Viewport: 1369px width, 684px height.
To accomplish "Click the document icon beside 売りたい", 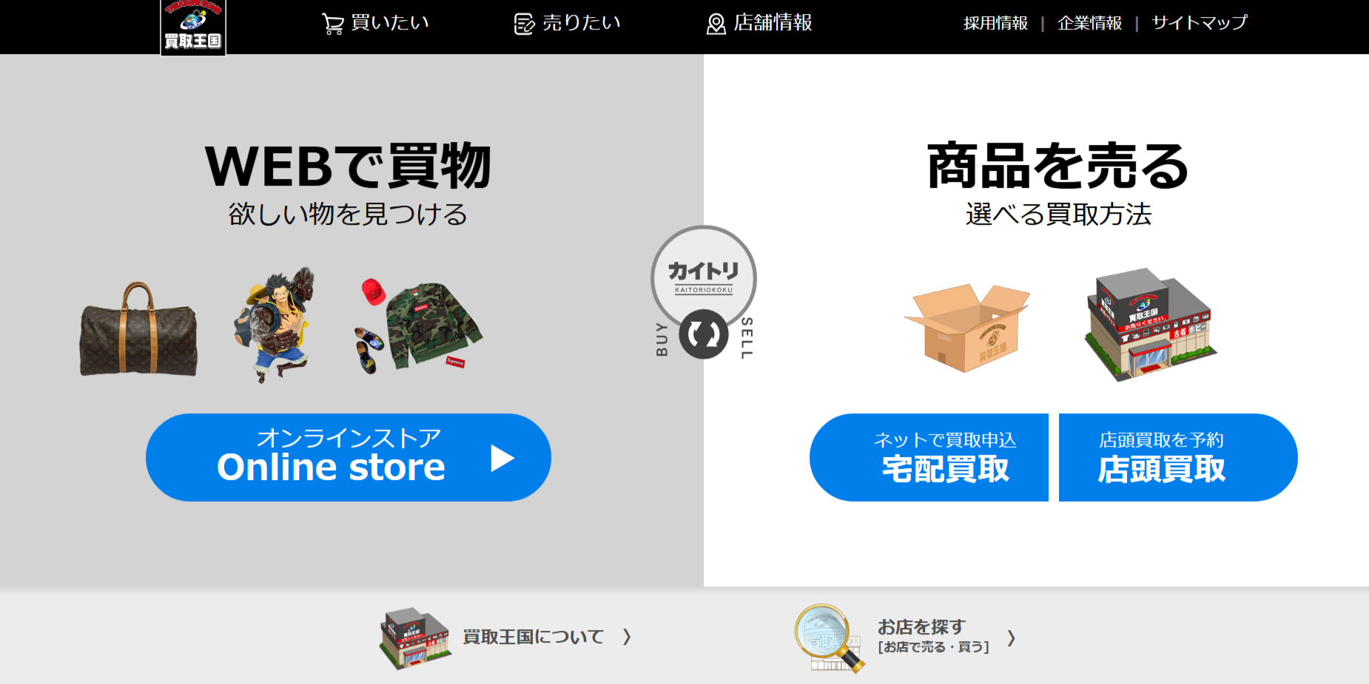I will click(525, 24).
